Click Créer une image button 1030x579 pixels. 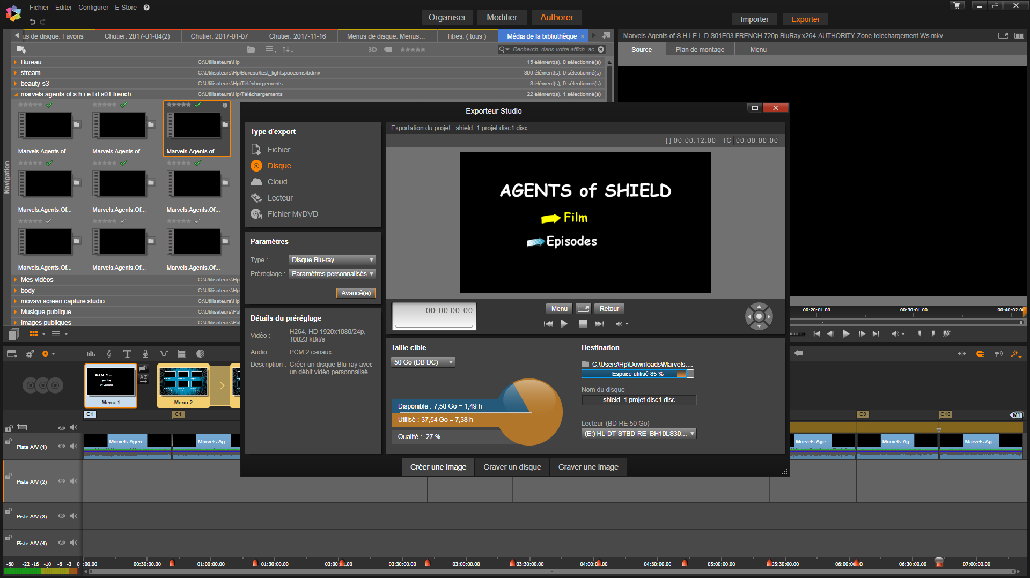pyautogui.click(x=438, y=467)
